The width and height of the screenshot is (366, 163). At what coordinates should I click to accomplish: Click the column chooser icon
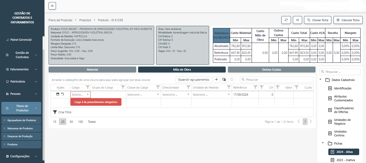coord(224,80)
